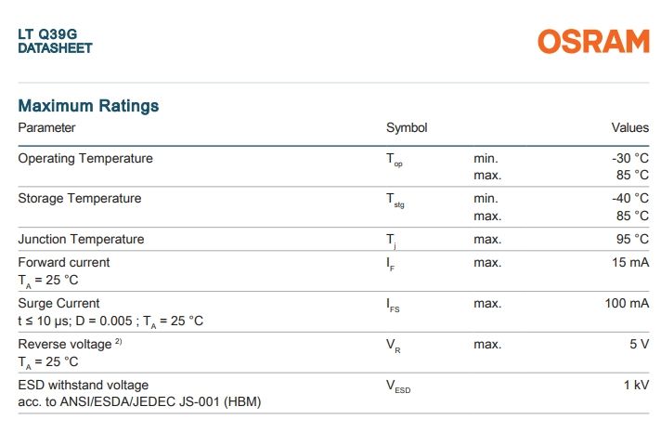Open footnote 2 beside Reverse voltage
Image resolution: width=661 pixels, height=446 pixels.
pos(118,342)
